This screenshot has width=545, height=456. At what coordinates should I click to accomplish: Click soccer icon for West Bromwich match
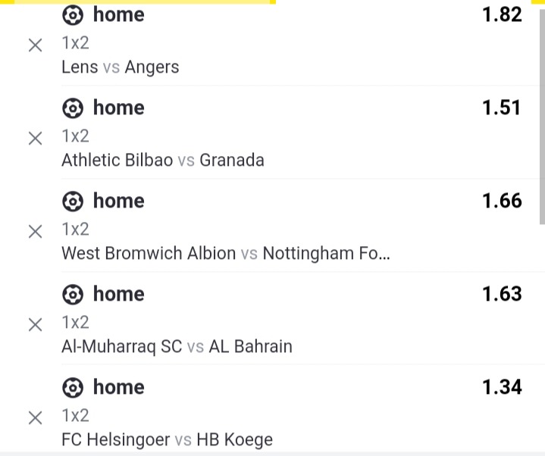72,201
